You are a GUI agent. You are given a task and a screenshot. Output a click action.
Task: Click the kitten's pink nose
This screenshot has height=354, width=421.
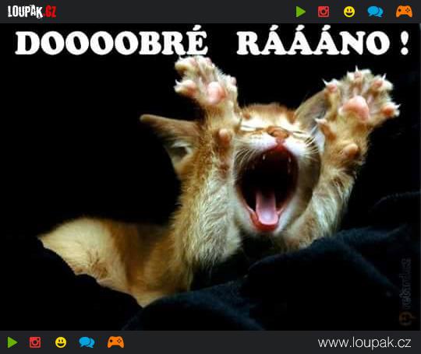coord(278,132)
